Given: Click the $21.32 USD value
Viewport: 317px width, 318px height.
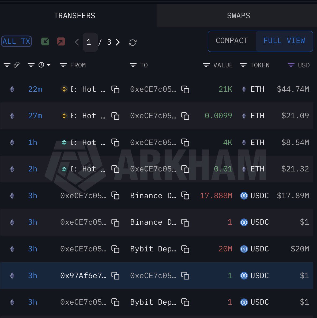Looking at the screenshot, I should [x=295, y=169].
